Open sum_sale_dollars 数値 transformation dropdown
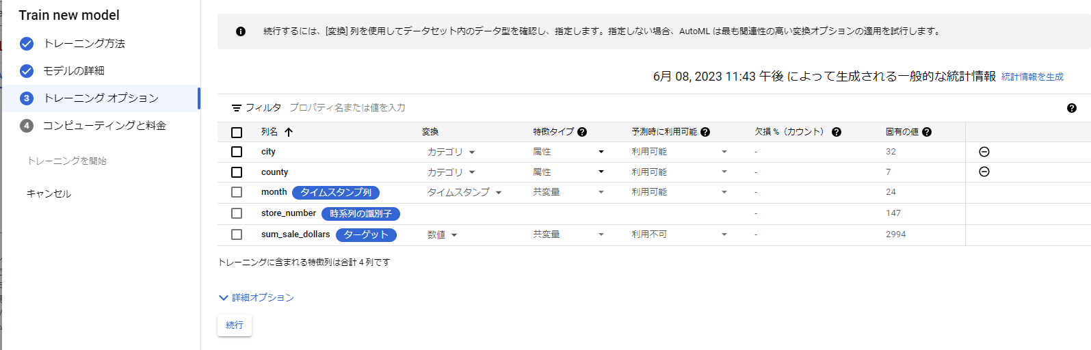The width and height of the screenshot is (1091, 350). point(443,234)
